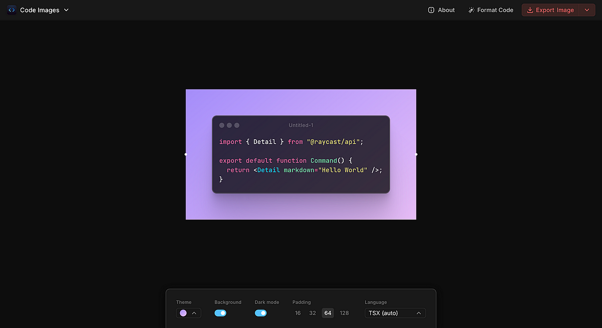The width and height of the screenshot is (602, 328).
Task: Click the Untitled-1 filename title
Action: (300, 125)
